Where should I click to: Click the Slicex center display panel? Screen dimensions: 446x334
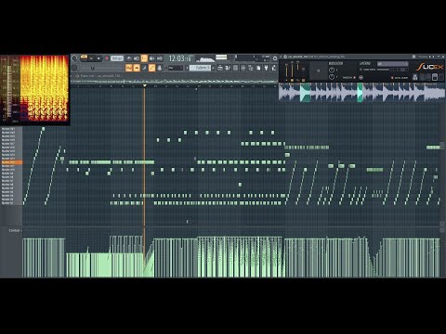(318, 71)
